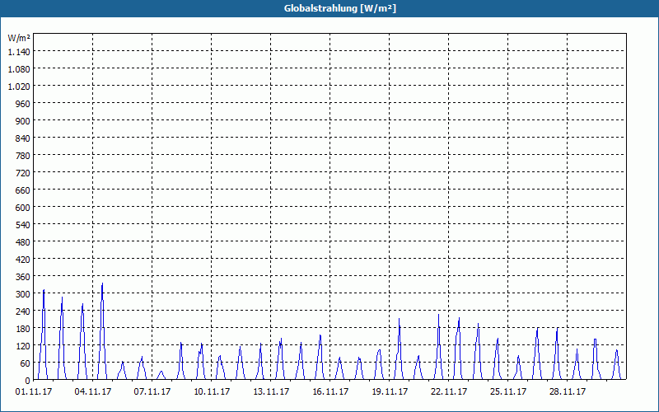This screenshot has width=659, height=412.
Task: Select the 04.11.17 date label
Action: pyautogui.click(x=93, y=391)
